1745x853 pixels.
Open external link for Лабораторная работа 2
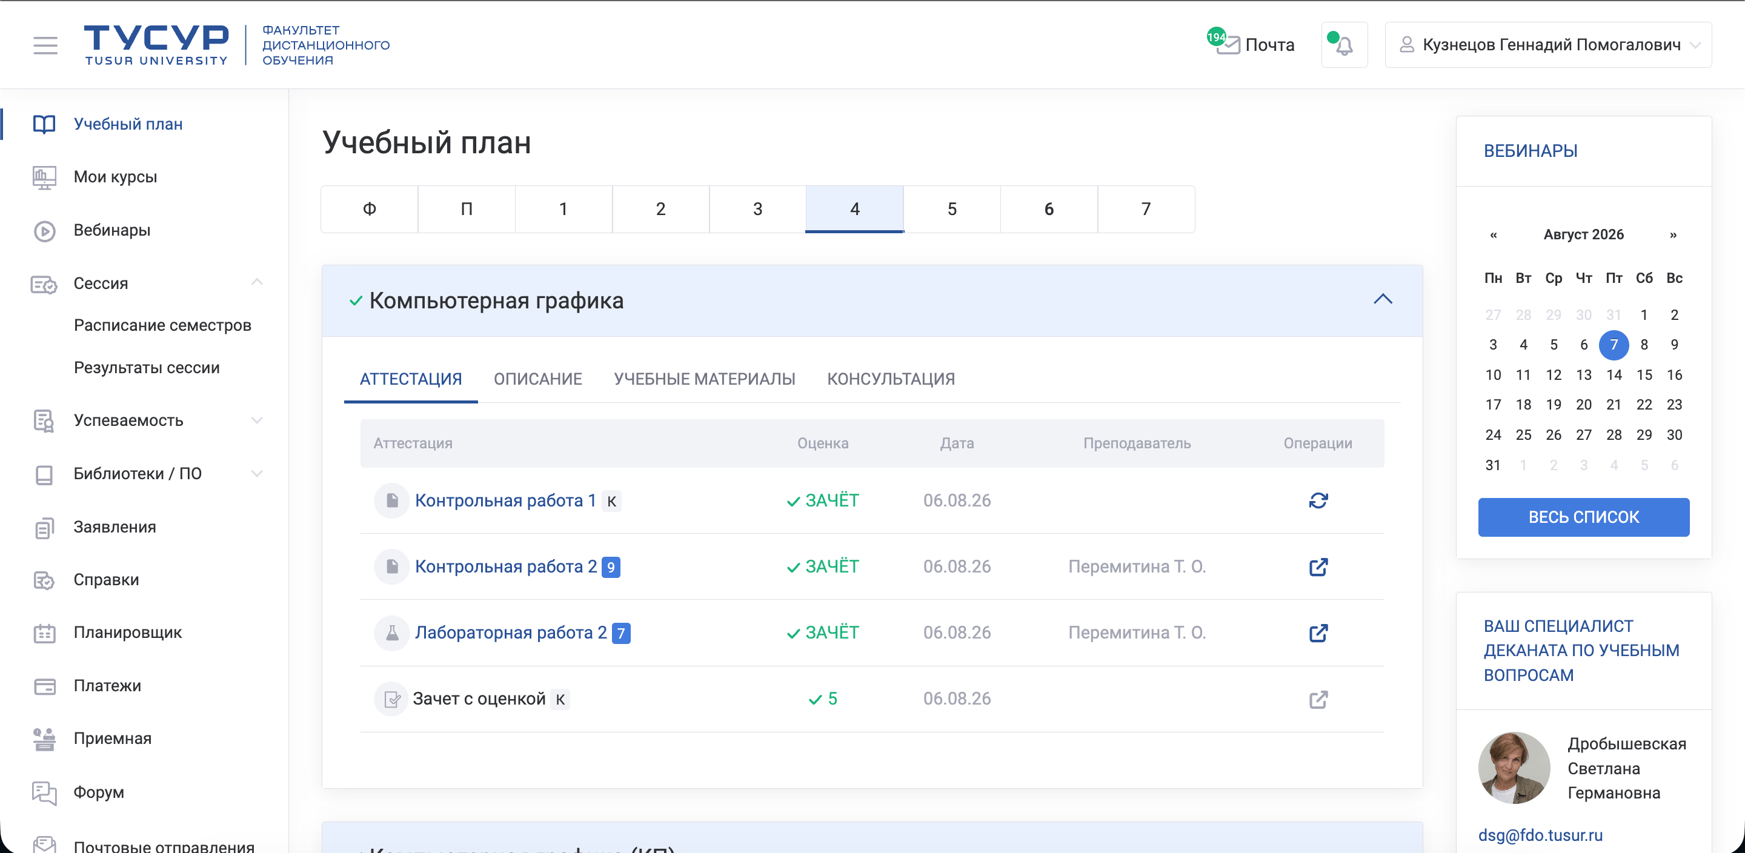tap(1318, 633)
